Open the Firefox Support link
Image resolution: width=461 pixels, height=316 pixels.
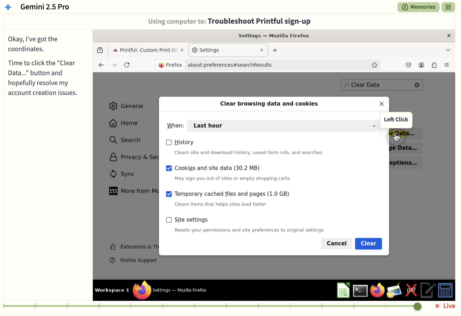click(x=133, y=260)
